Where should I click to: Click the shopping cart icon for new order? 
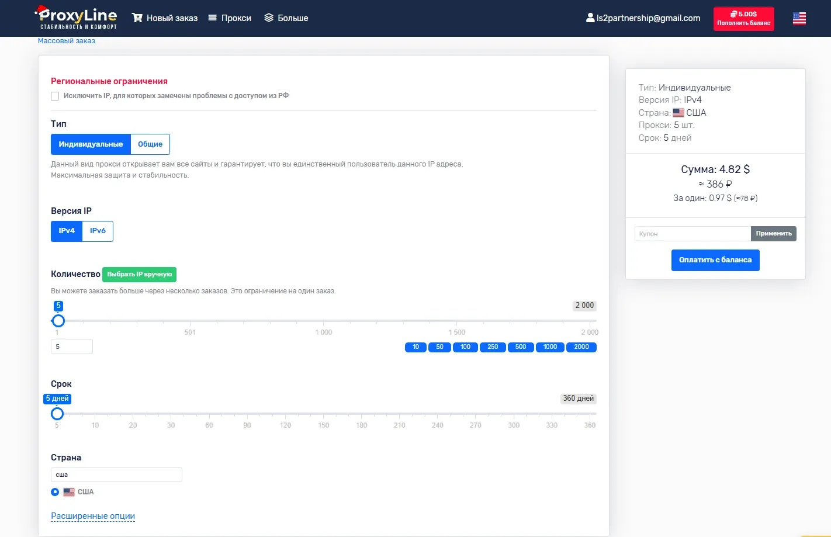click(137, 18)
